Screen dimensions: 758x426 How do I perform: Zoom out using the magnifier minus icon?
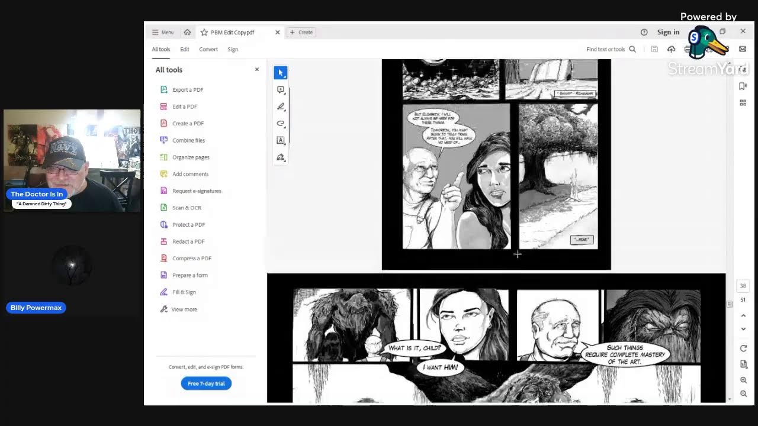[x=743, y=394]
